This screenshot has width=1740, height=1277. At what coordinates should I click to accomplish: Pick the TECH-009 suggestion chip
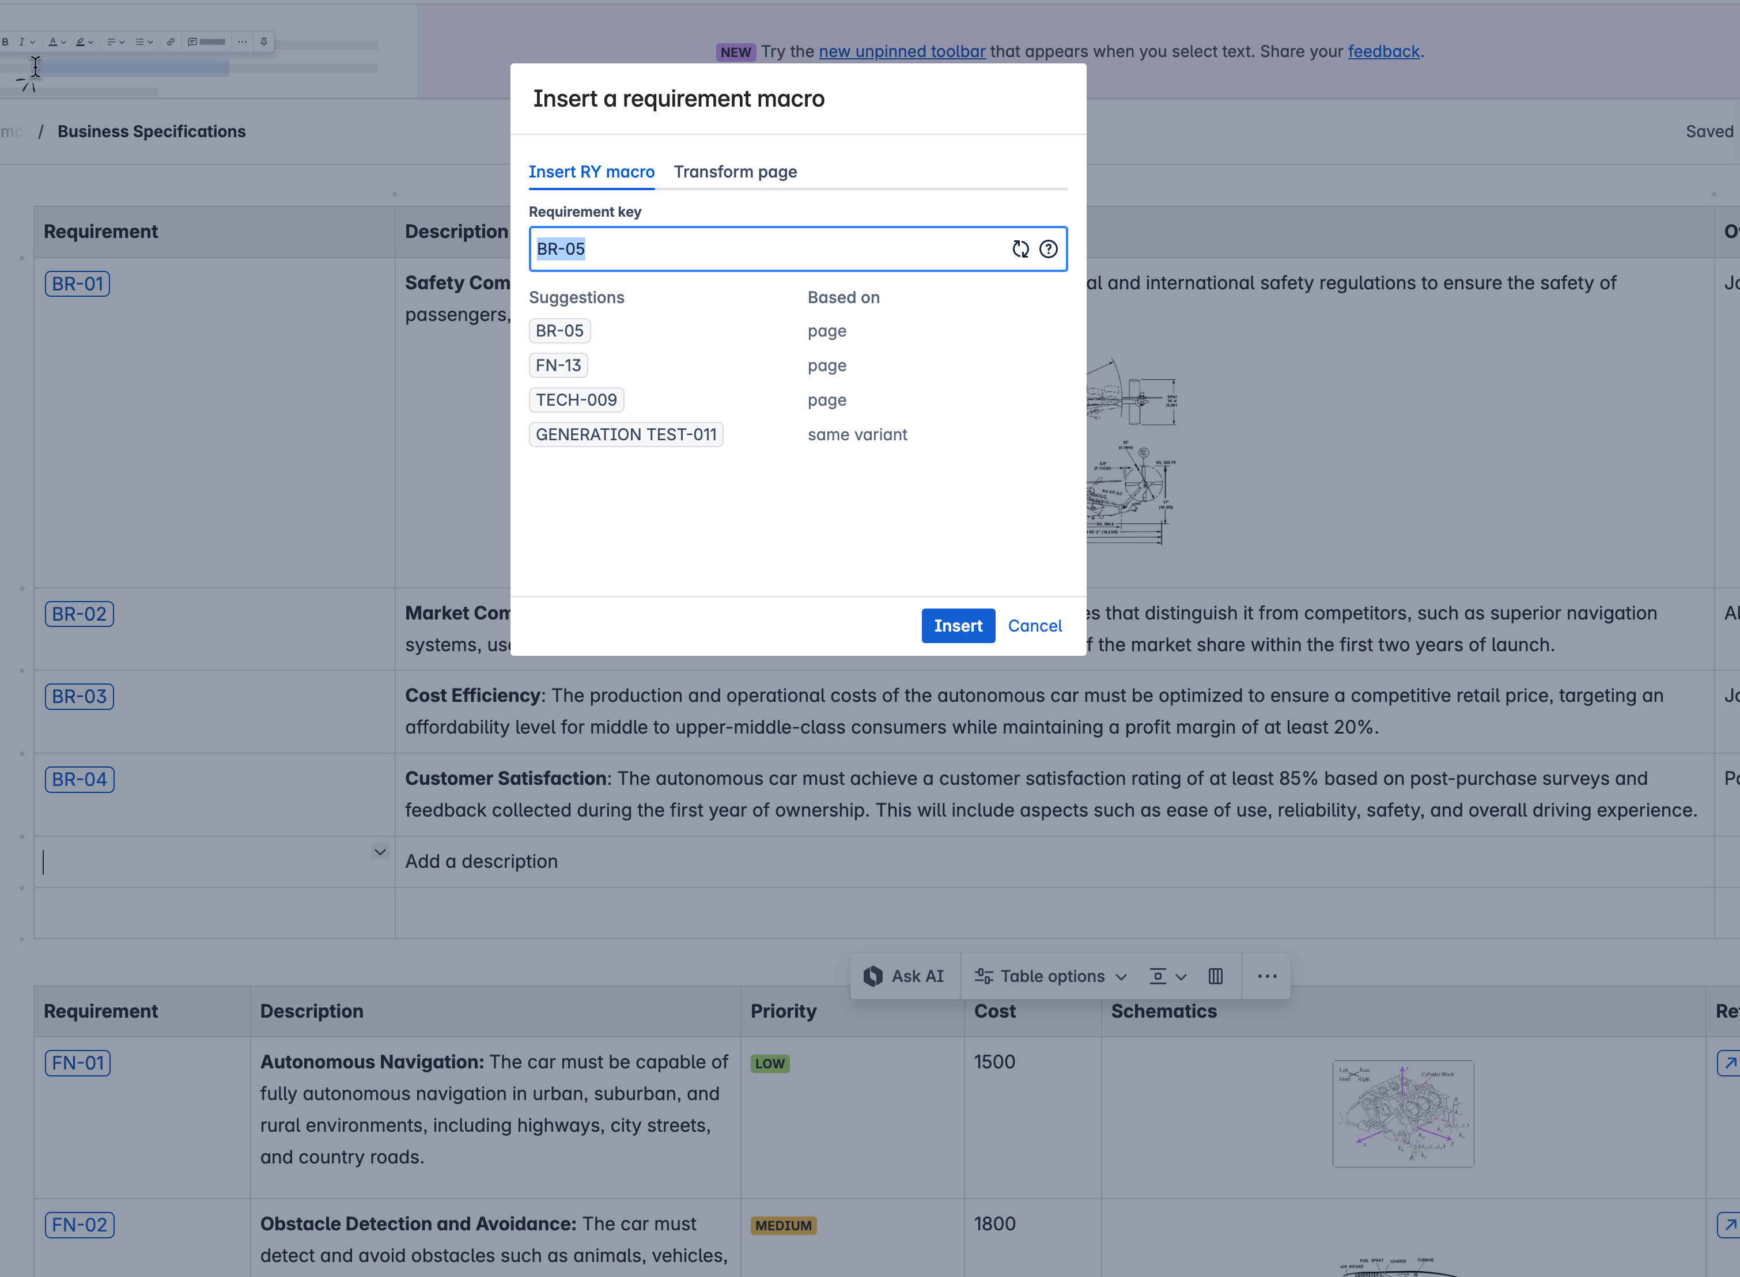pos(576,400)
